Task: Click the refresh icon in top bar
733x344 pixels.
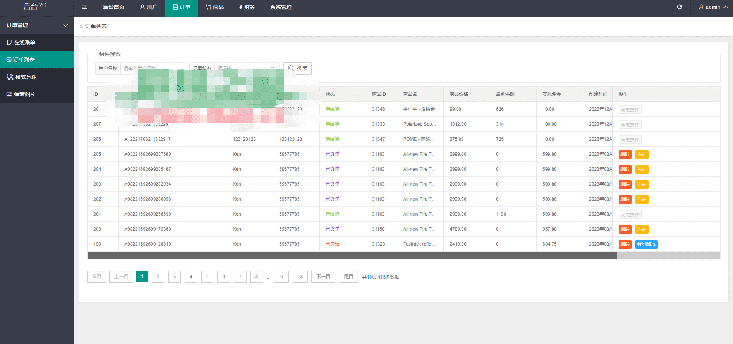Action: (679, 7)
